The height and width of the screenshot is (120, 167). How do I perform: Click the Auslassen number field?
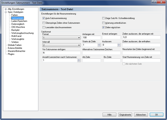coord(110,45)
